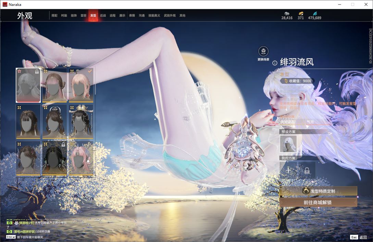
Task: Open the 沟通 communication tab
Action: click(x=142, y=15)
